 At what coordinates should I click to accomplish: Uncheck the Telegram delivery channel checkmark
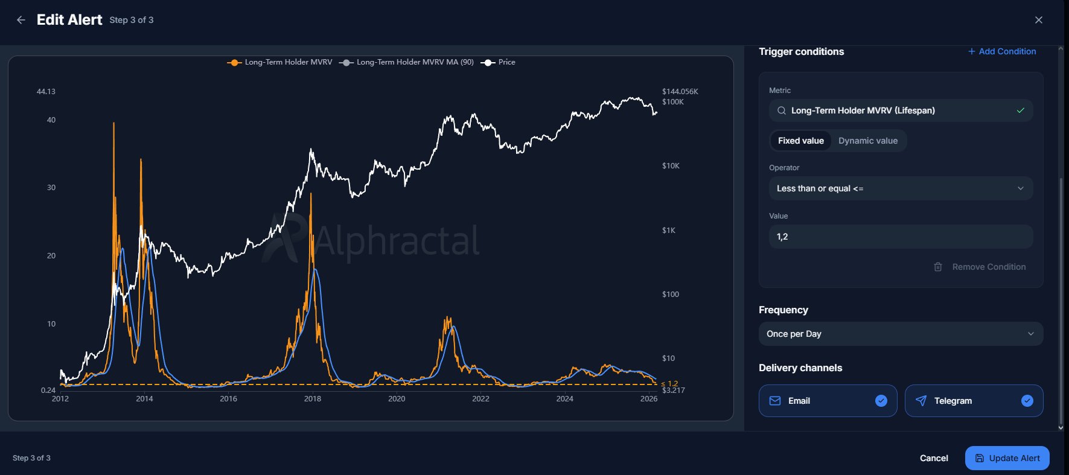[x=1027, y=401]
